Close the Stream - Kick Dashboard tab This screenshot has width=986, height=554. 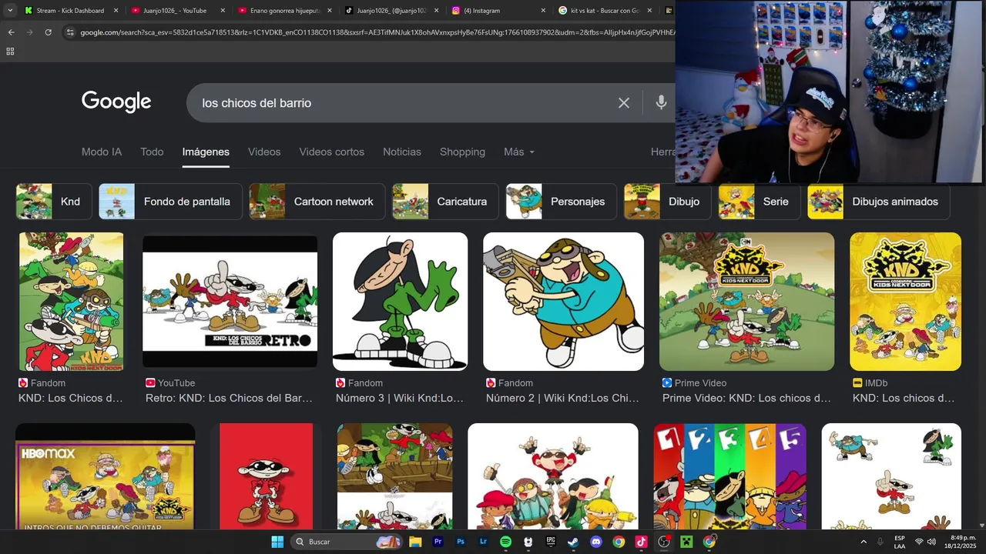click(116, 11)
